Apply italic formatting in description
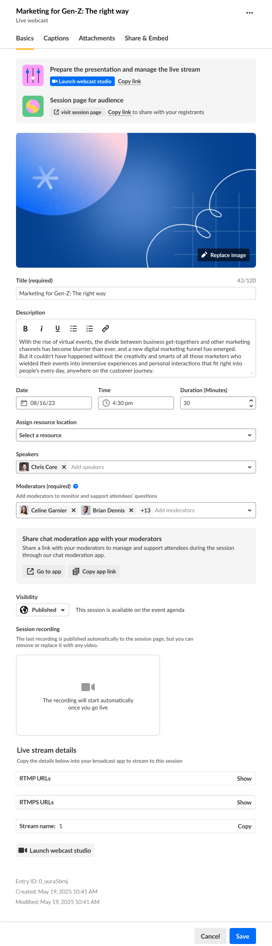 click(41, 329)
